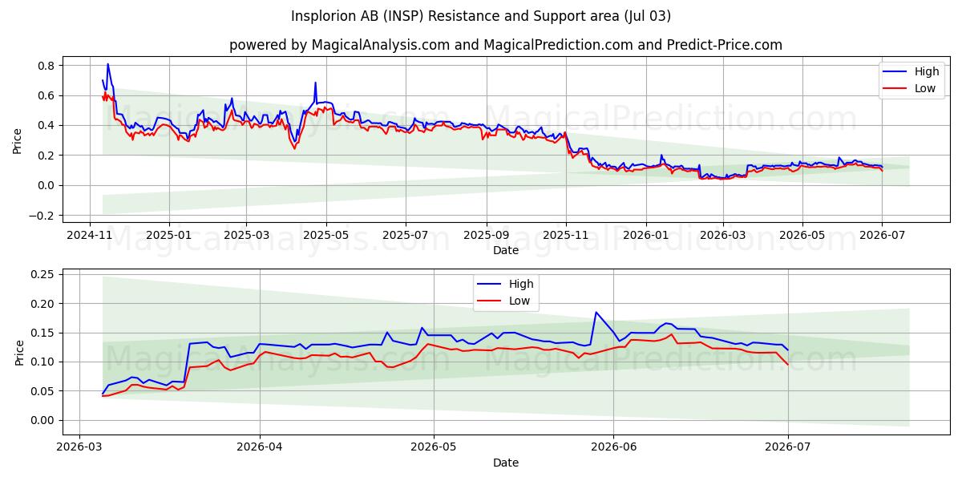Click the top chart 'Price' axis label

18,140
